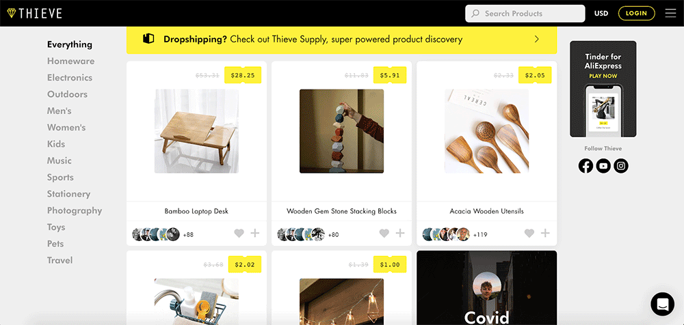This screenshot has width=684, height=325.
Task: Open the Bamboo Laptop Desk product image
Action: point(196,131)
